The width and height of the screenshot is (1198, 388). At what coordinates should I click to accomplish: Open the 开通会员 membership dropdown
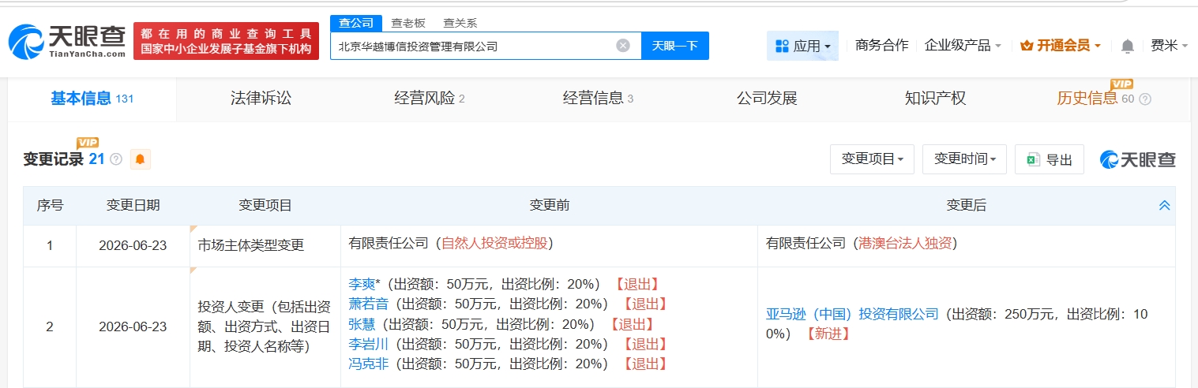[1061, 46]
